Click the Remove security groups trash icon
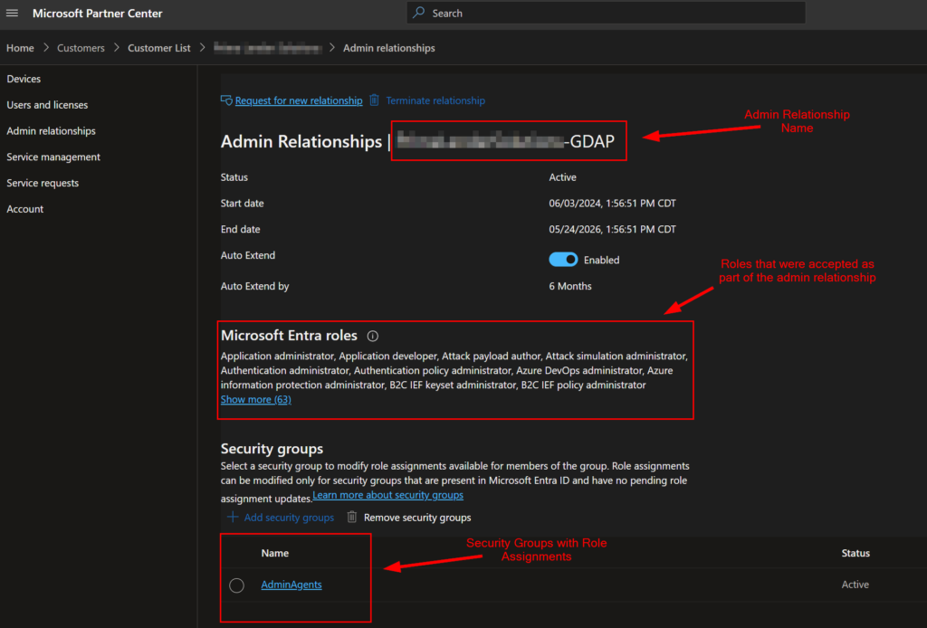The image size is (927, 628). (x=352, y=518)
